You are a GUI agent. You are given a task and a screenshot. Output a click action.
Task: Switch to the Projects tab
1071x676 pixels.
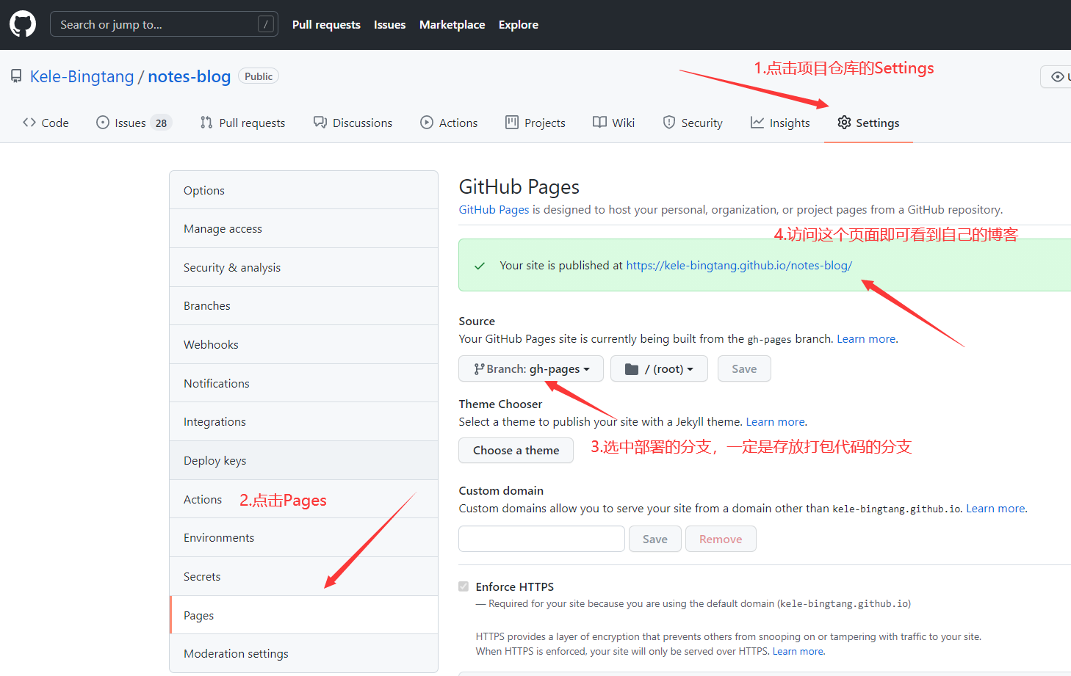[x=535, y=123]
